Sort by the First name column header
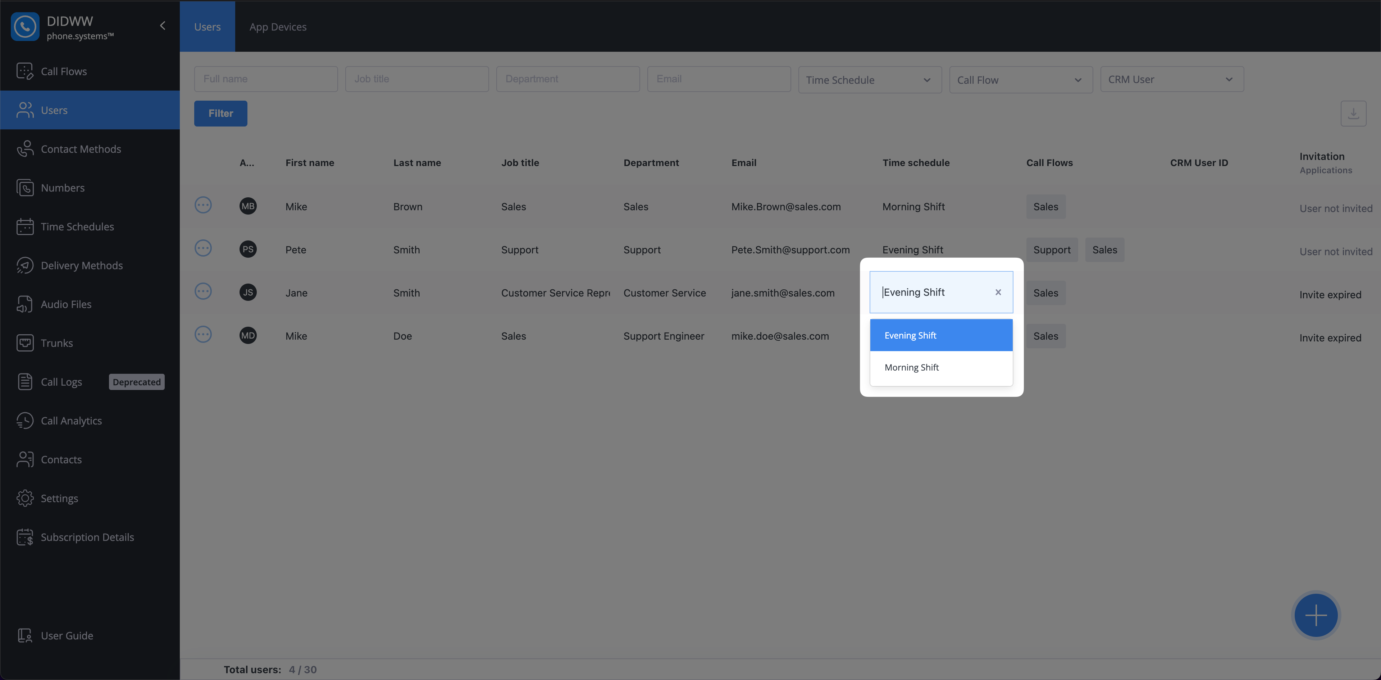The width and height of the screenshot is (1381, 680). tap(309, 163)
